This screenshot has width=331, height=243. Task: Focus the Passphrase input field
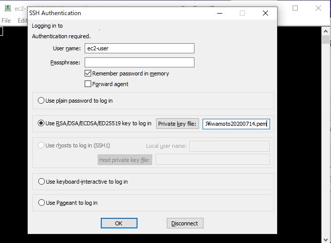click(x=139, y=62)
